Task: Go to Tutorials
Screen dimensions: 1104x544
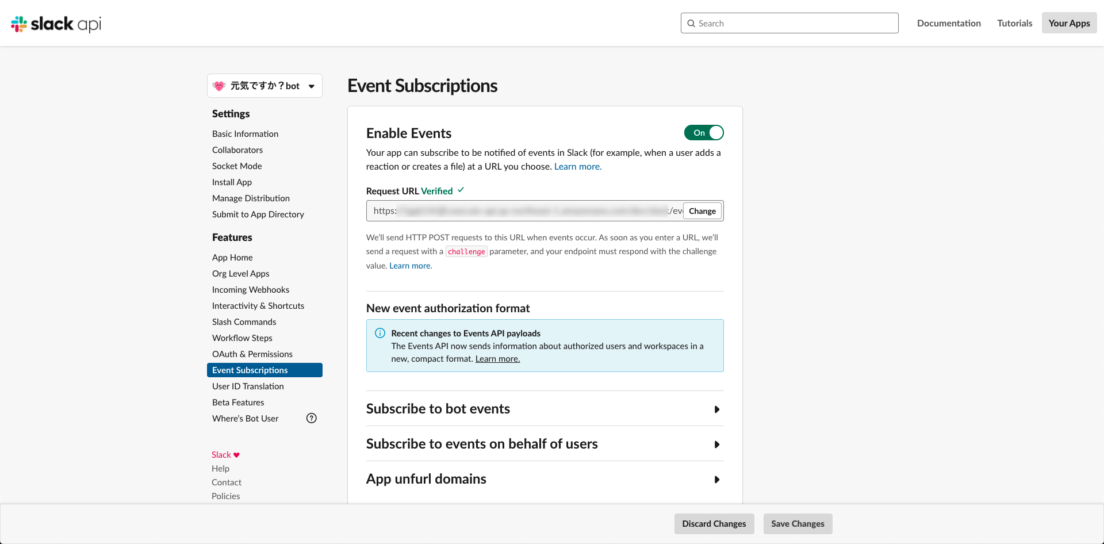Action: click(1014, 23)
